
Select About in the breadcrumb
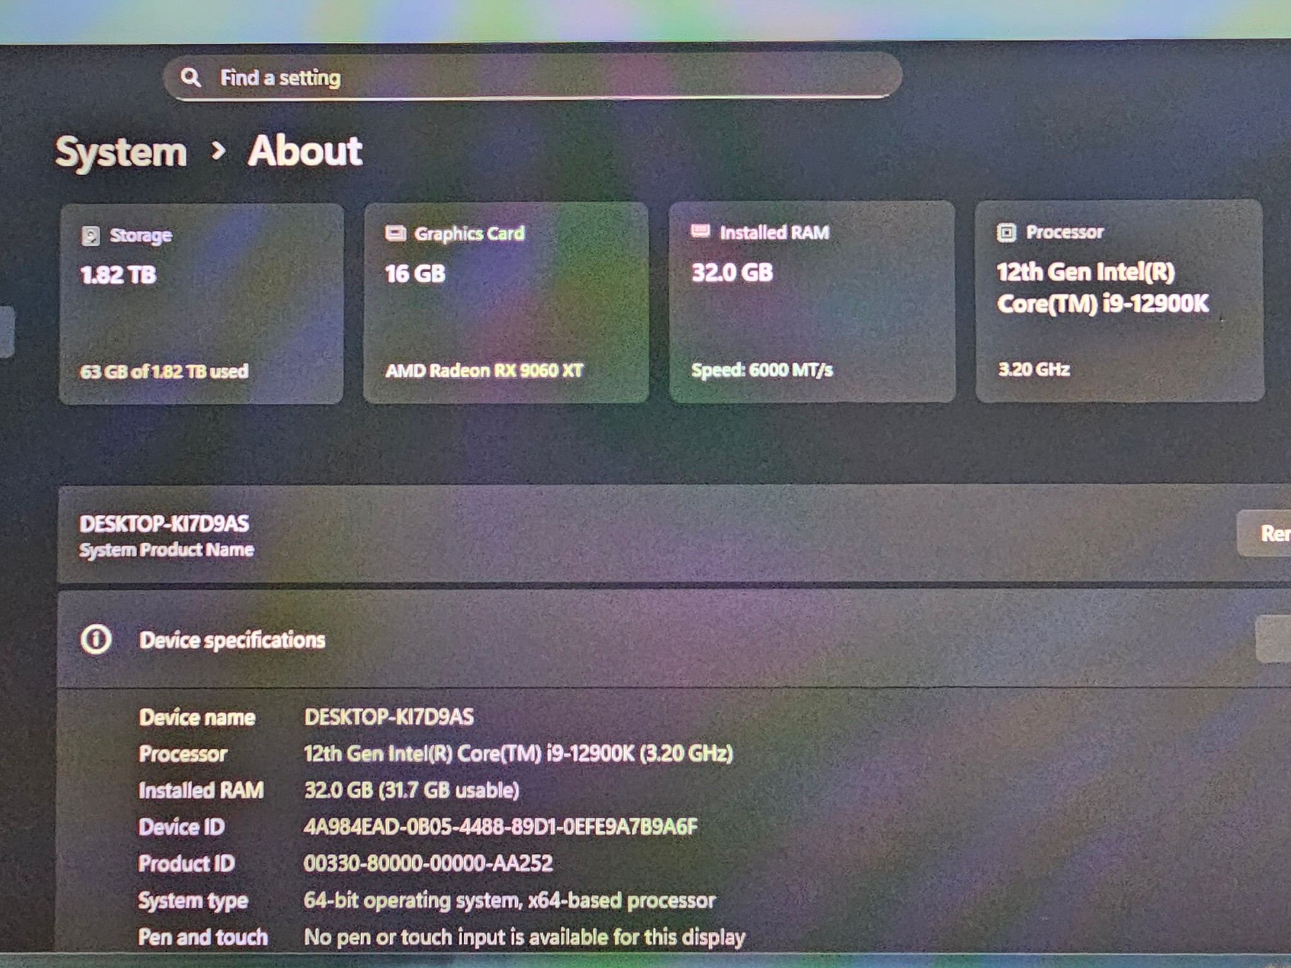[x=305, y=151]
